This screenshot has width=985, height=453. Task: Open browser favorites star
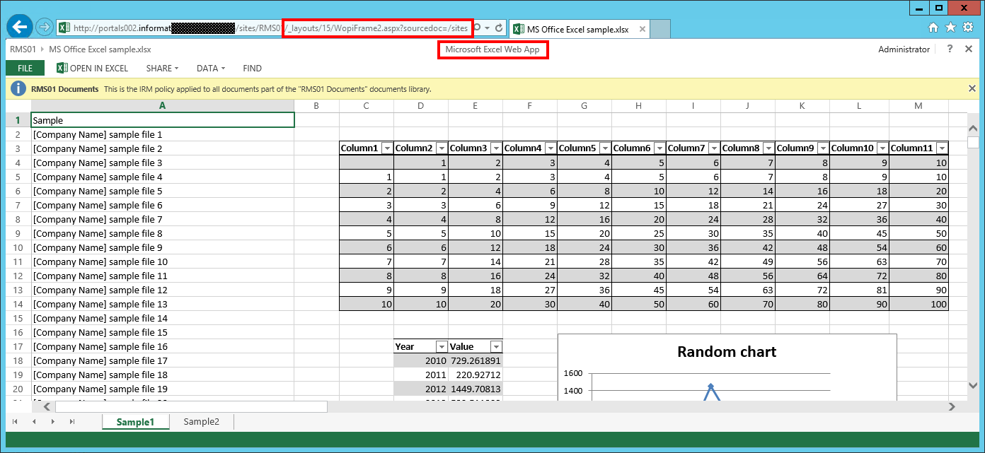point(950,28)
